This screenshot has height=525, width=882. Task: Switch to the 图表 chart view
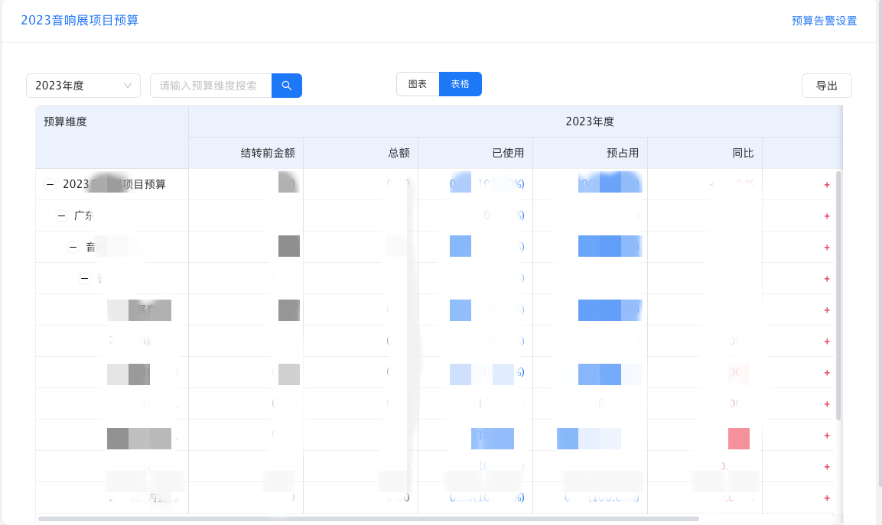coord(418,84)
